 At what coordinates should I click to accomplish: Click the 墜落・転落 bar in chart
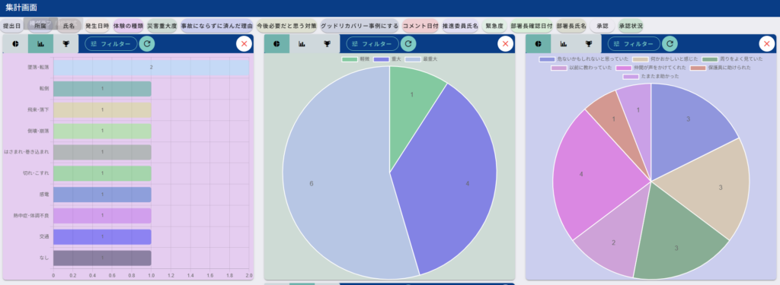pyautogui.click(x=151, y=67)
